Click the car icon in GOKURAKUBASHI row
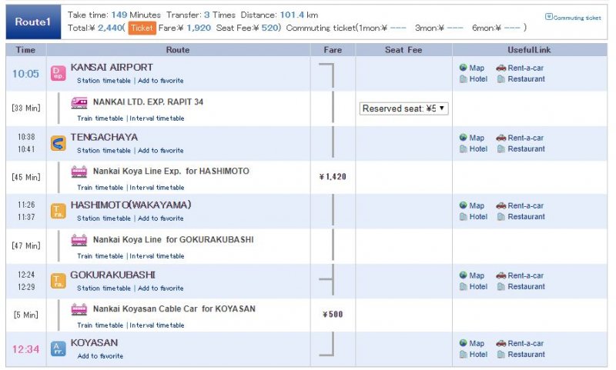 pos(501,275)
